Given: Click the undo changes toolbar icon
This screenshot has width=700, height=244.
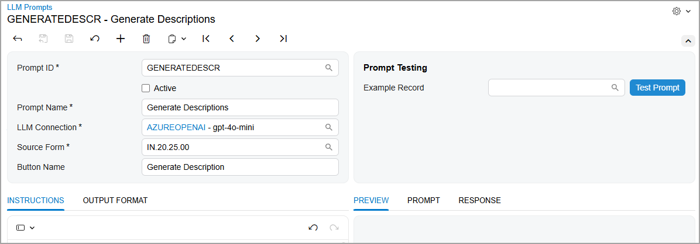Looking at the screenshot, I should click(x=94, y=39).
